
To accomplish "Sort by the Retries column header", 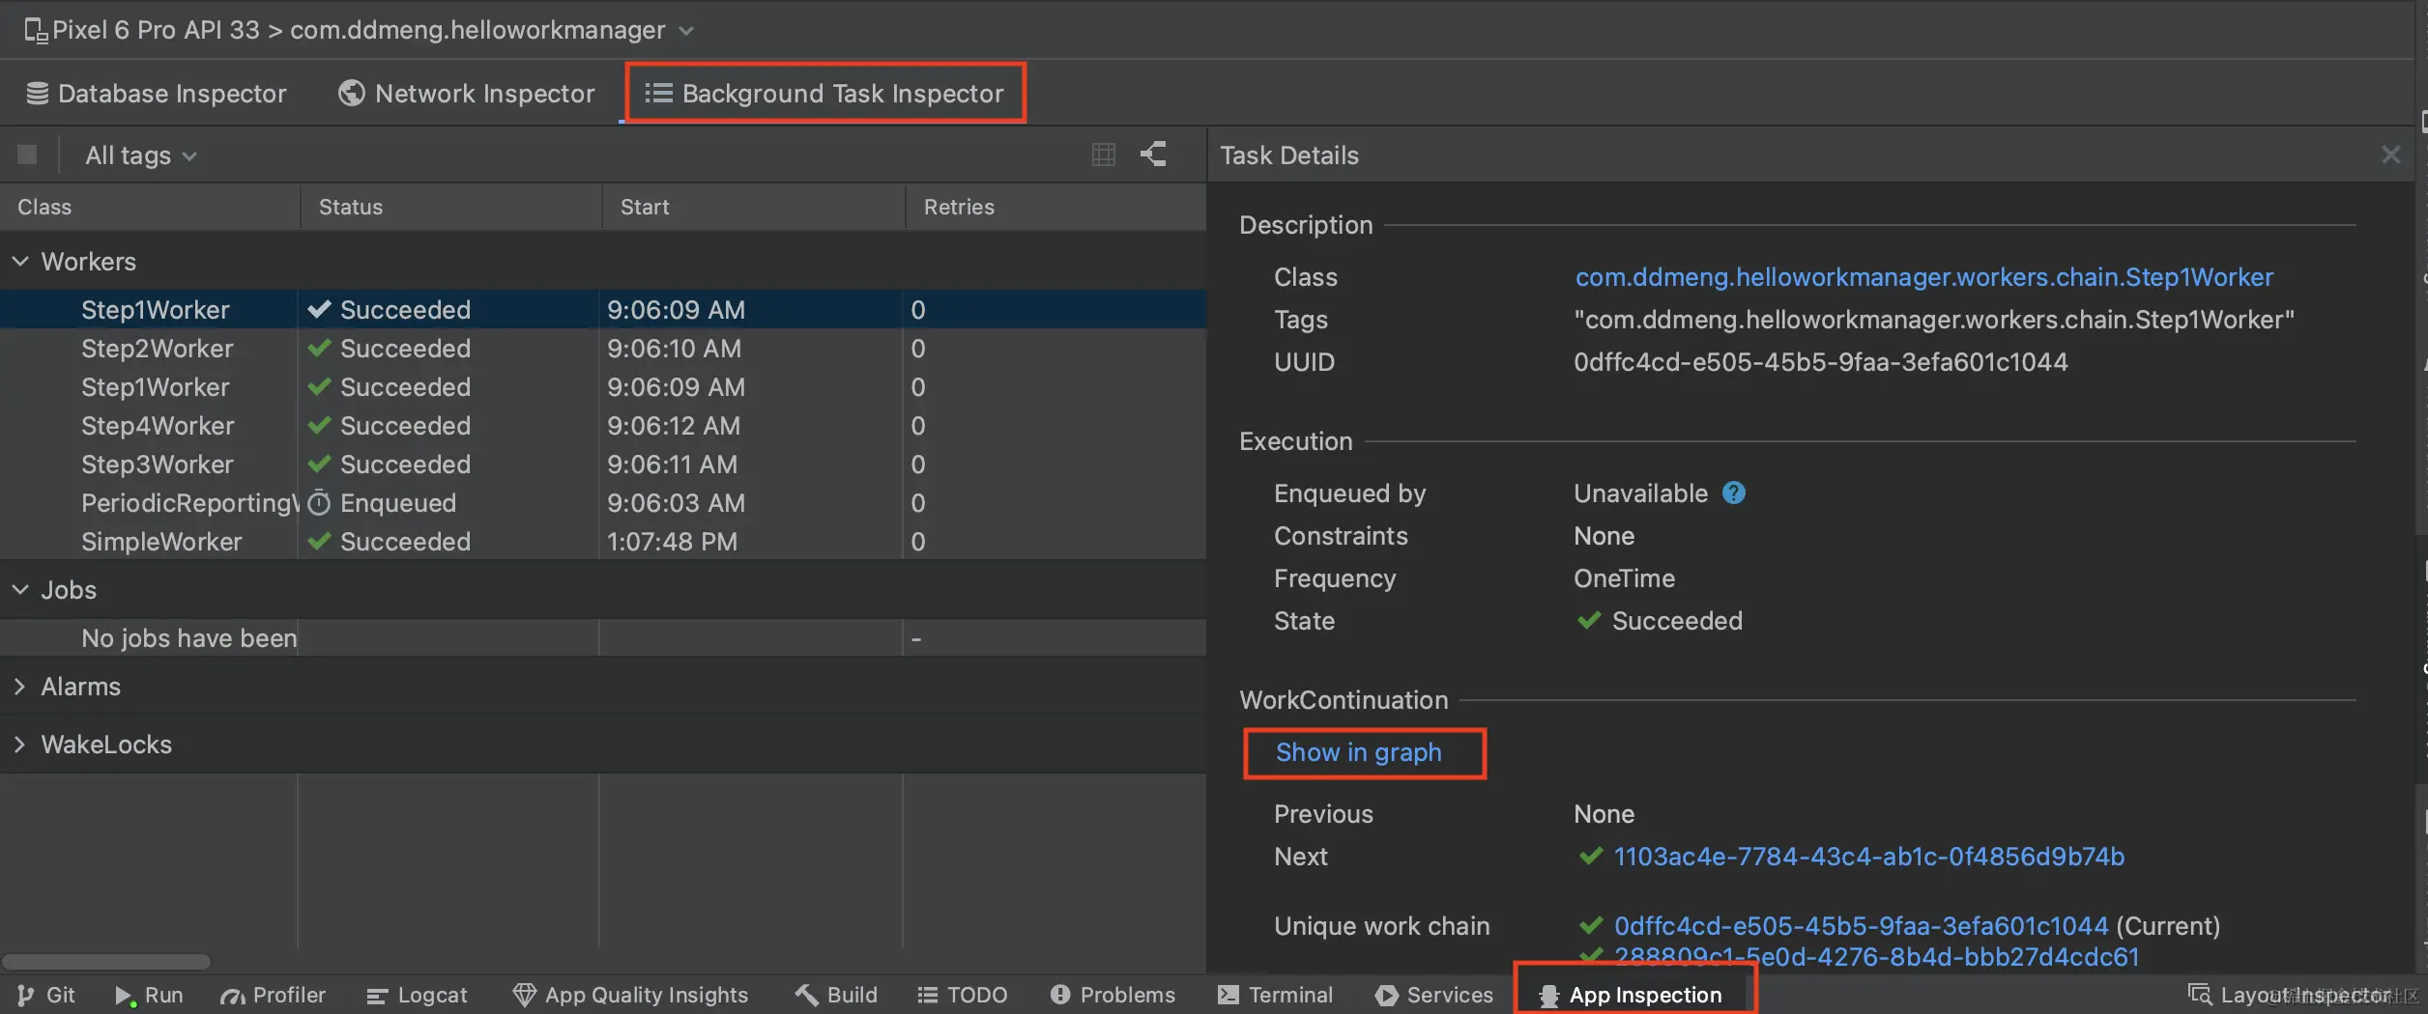I will pyautogui.click(x=1056, y=207).
